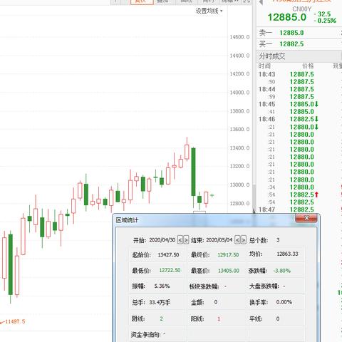The width and height of the screenshot is (342, 342).
Task: Open the 设置均线 dropdown
Action: (x=209, y=11)
